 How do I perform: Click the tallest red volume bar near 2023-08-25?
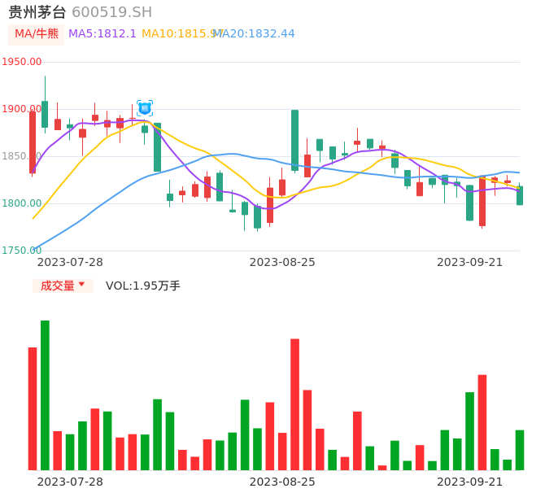(294, 404)
